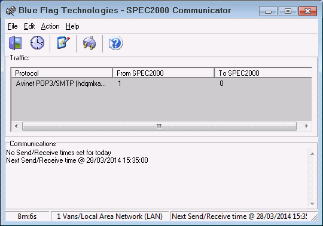
Task: Open the Action menu
Action: tap(50, 26)
